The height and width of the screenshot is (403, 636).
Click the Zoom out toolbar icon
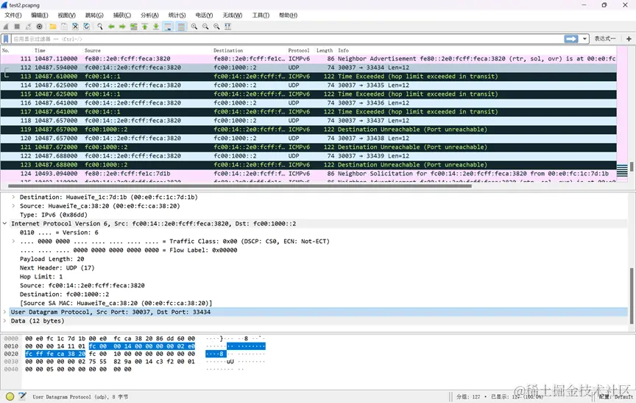click(x=205, y=27)
